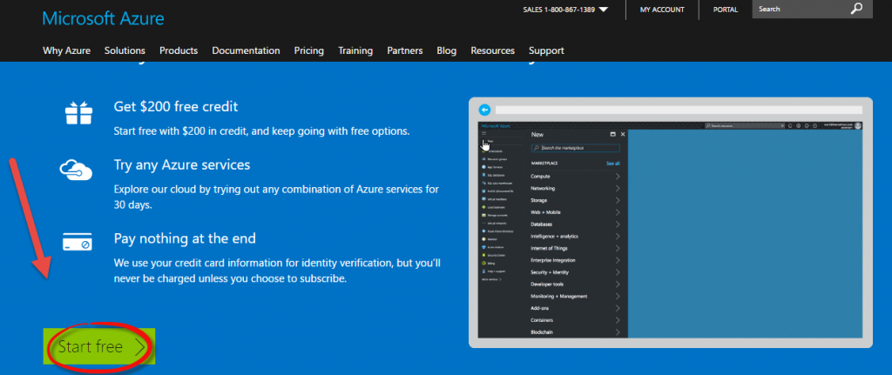Image resolution: width=892 pixels, height=375 pixels.
Task: Click the 'Pay nothing at the end' heading
Action: coord(185,238)
